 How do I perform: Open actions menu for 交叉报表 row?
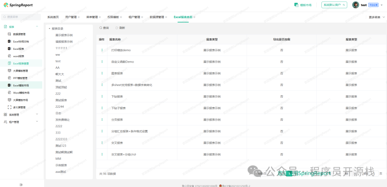click(x=102, y=143)
